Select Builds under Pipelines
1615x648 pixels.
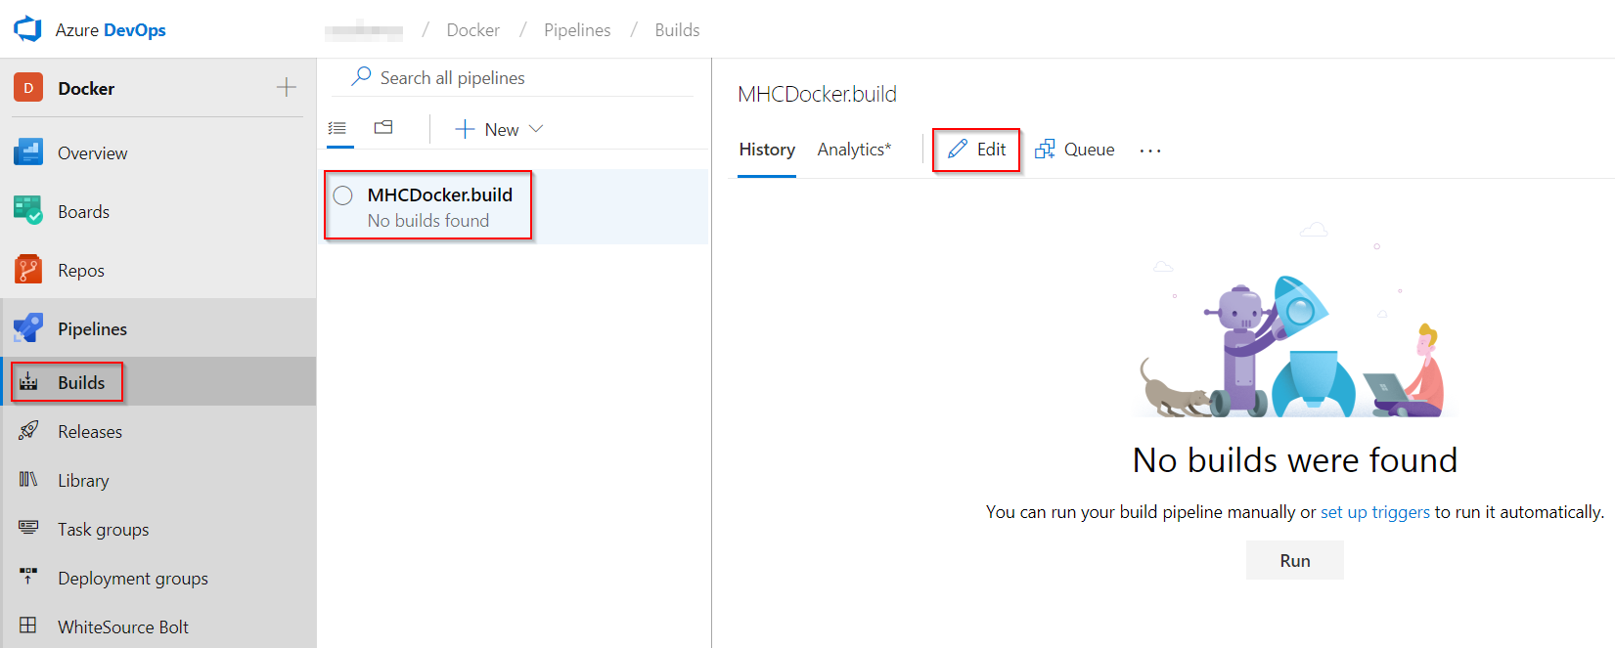coord(157,382)
